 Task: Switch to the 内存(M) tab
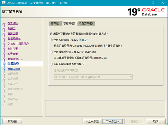(55, 23)
